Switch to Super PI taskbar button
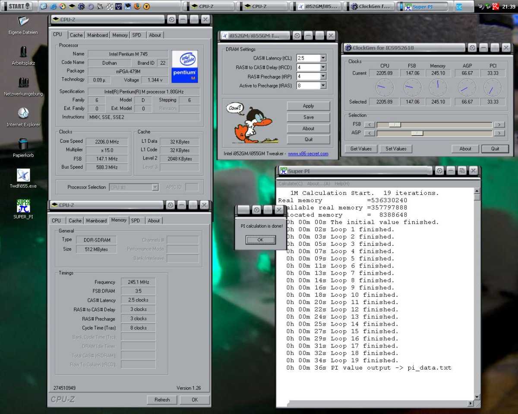Viewport: 518px width, 414px height. 422,6
